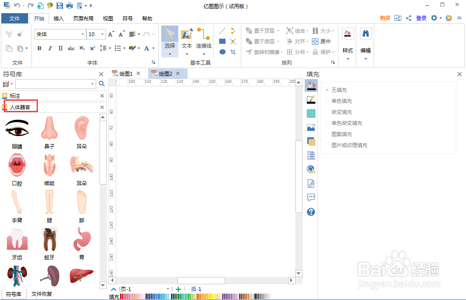
Task: Click the 登录 (Login) link
Action: pyautogui.click(x=421, y=18)
